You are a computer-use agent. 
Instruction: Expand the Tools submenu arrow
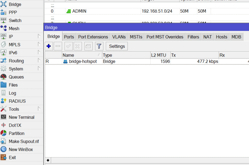[x=39, y=109]
